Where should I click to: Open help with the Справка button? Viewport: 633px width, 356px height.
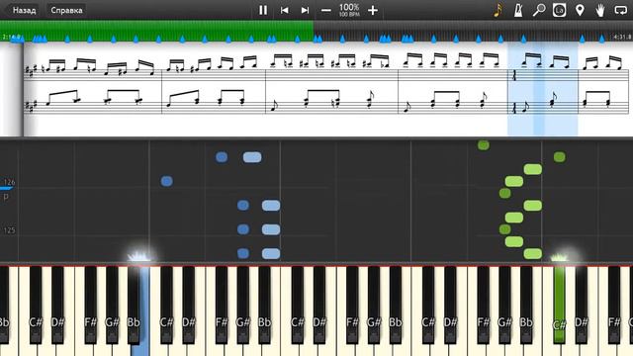click(66, 10)
